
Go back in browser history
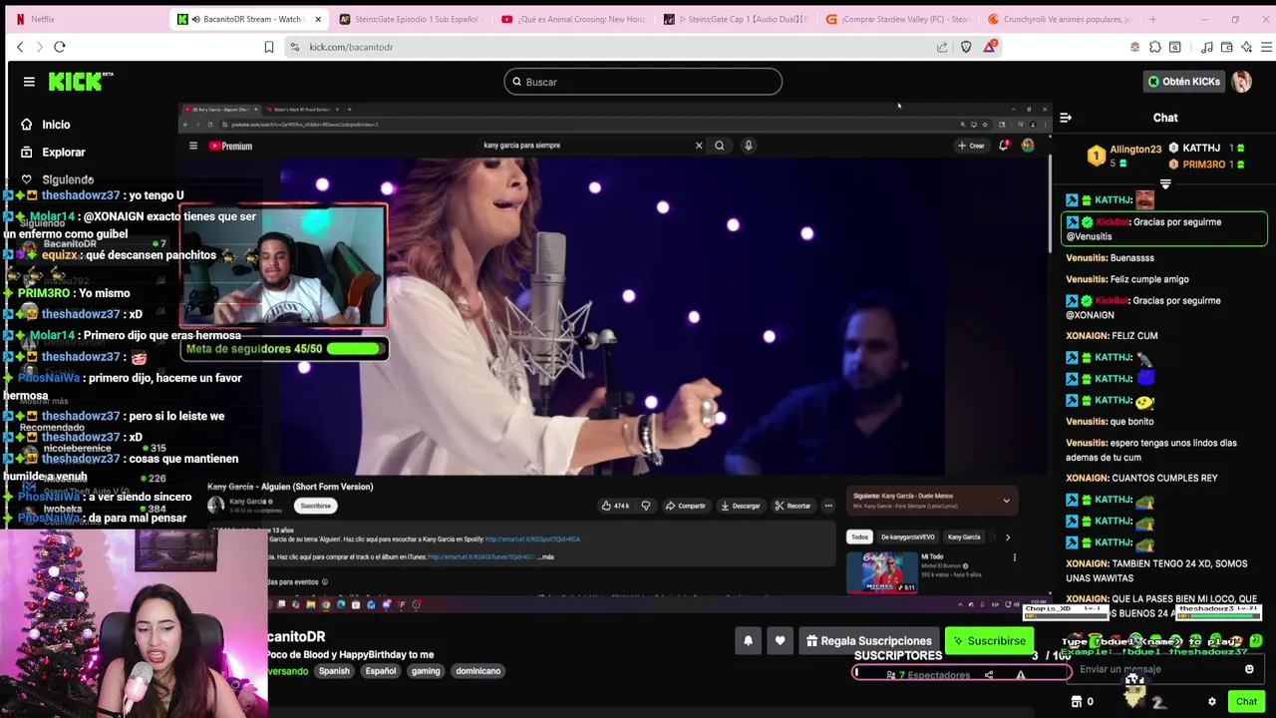(x=20, y=47)
